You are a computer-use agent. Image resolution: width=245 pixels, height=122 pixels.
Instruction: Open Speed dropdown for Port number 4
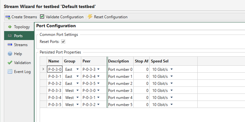pyautogui.click(x=171, y=97)
